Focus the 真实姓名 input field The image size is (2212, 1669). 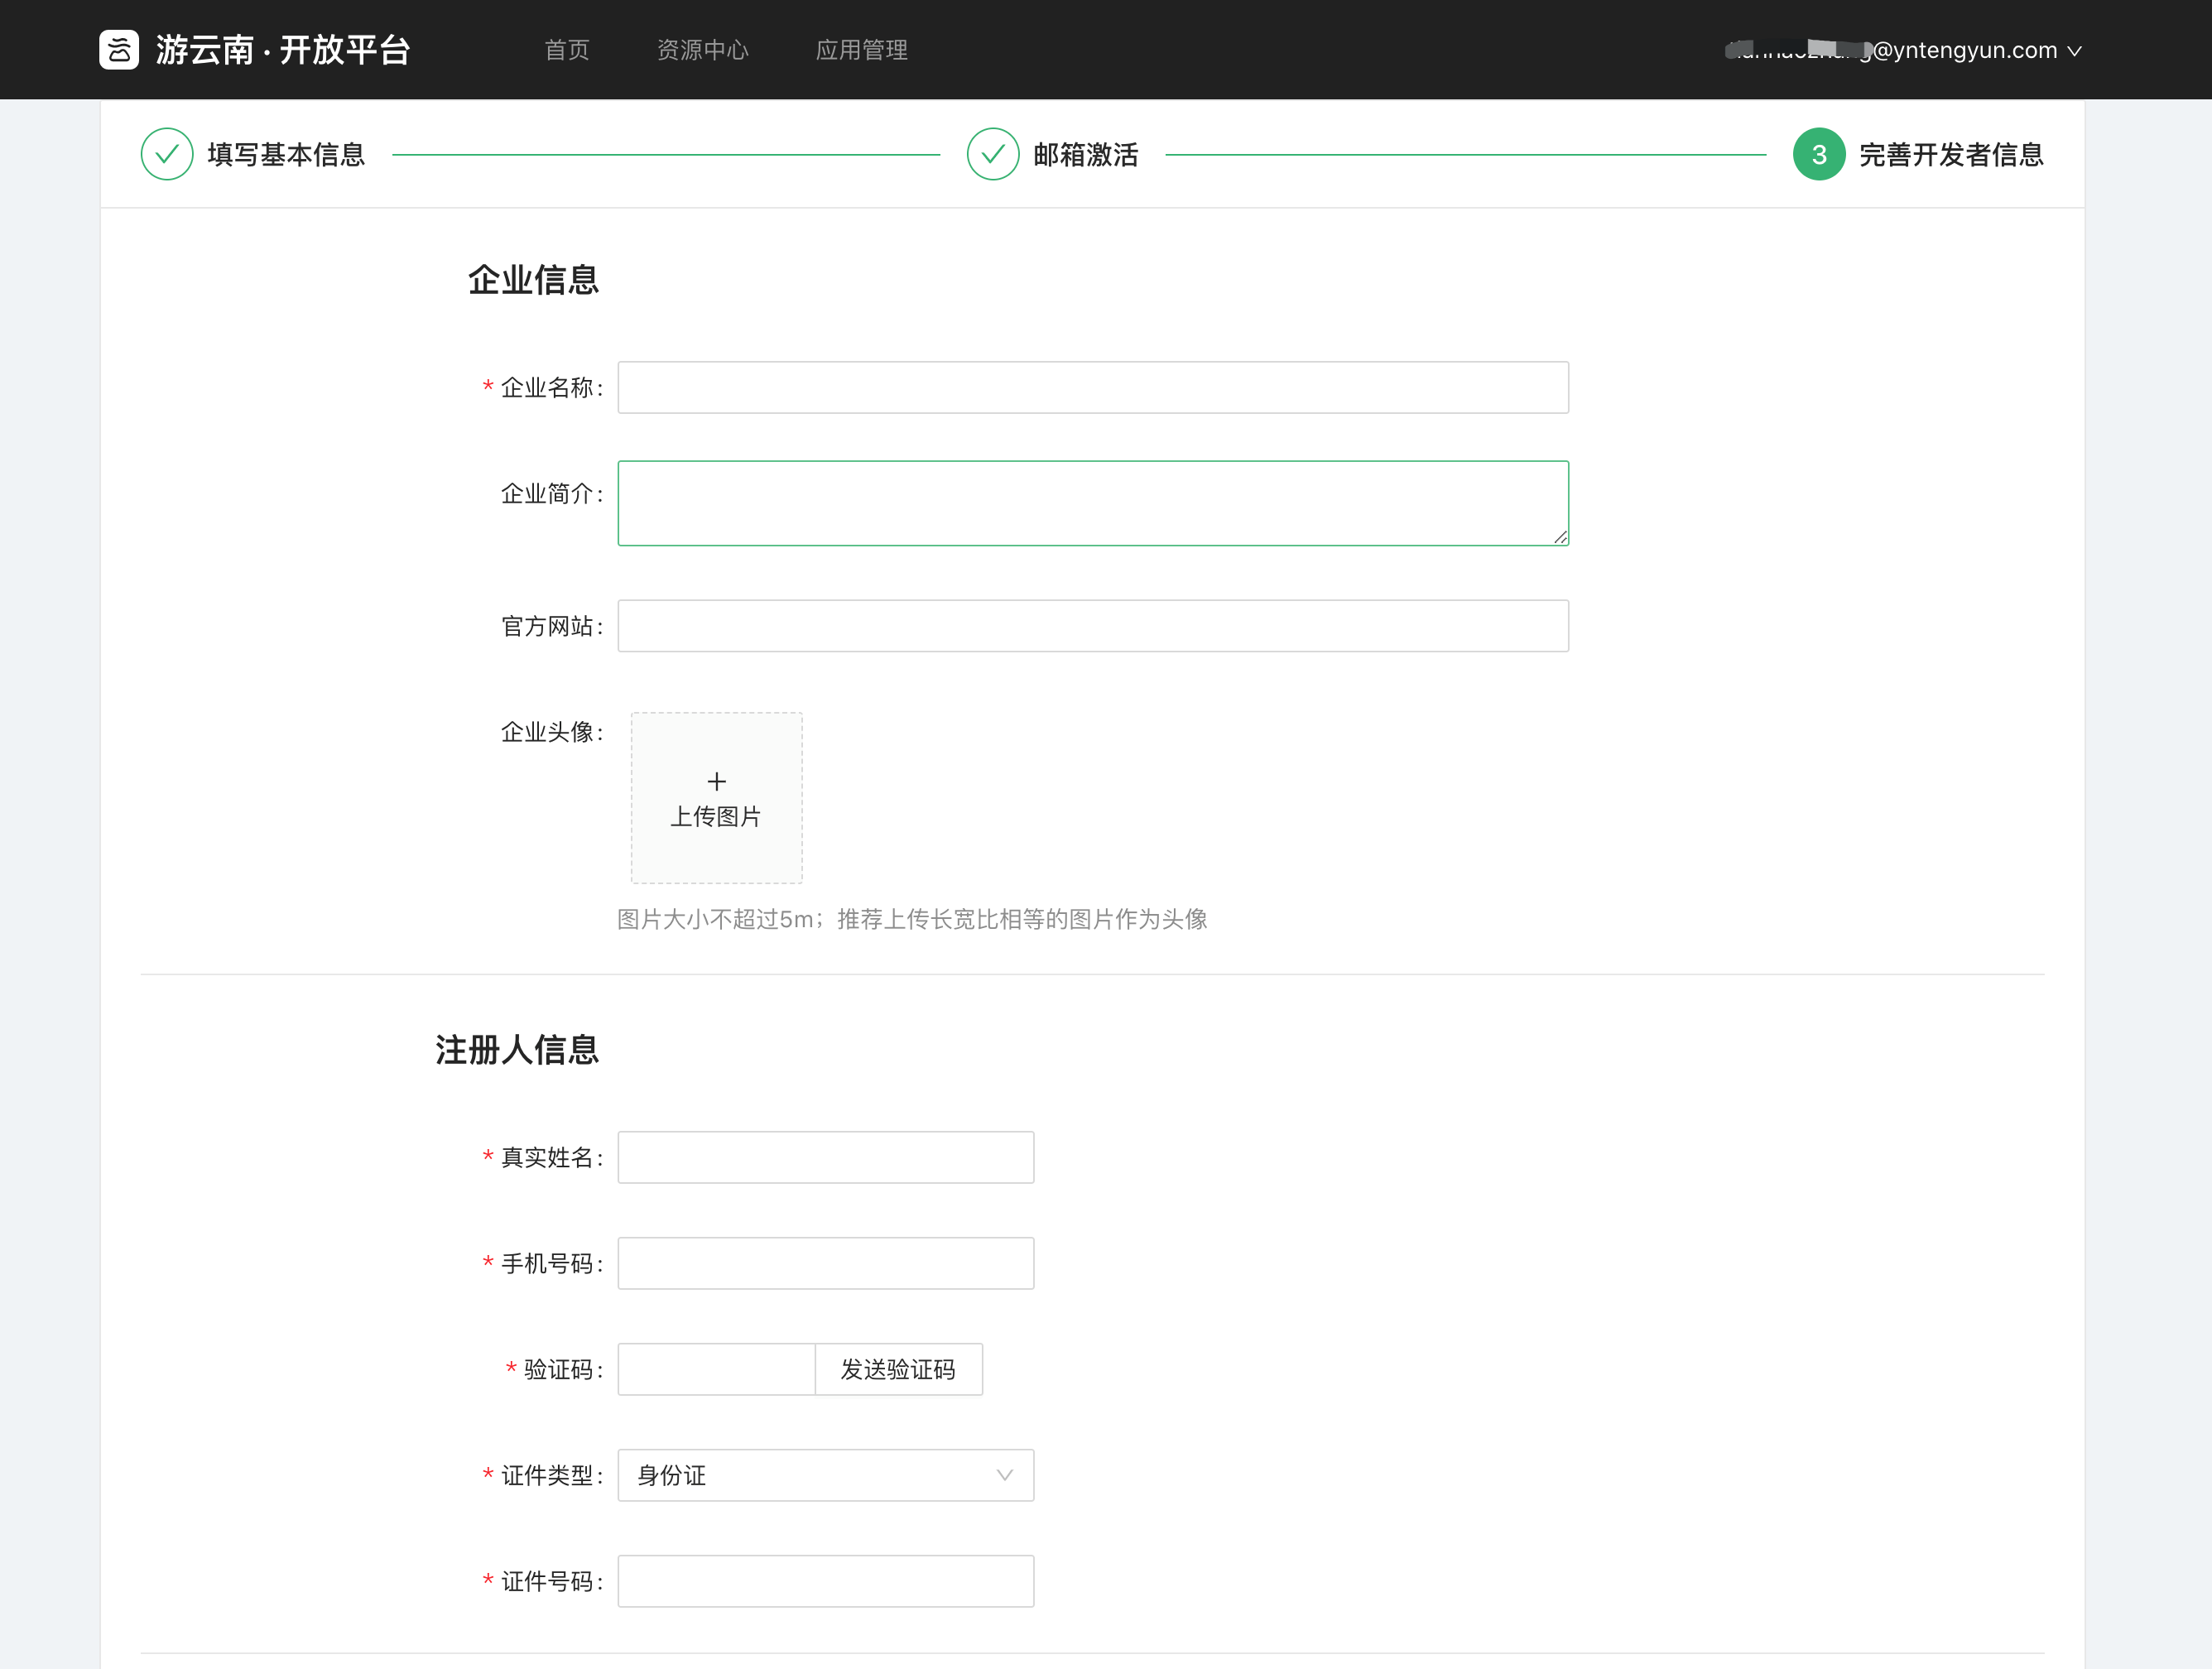826,1157
